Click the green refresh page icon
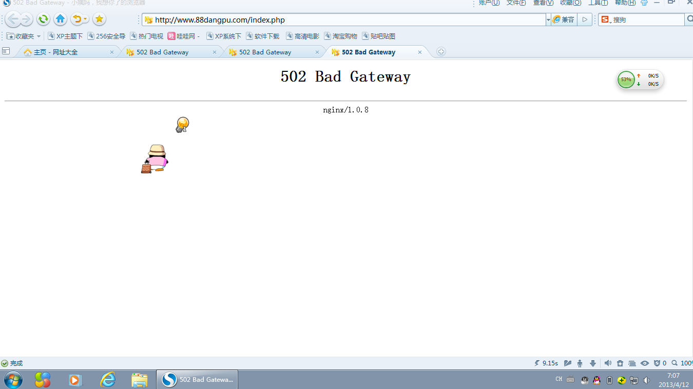693x389 pixels. 43,20
